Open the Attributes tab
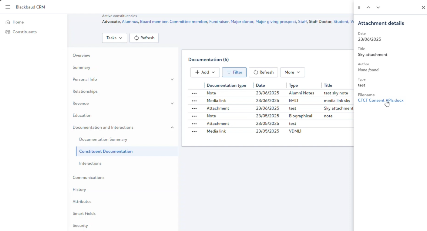The height and width of the screenshot is (231, 427). 82,201
